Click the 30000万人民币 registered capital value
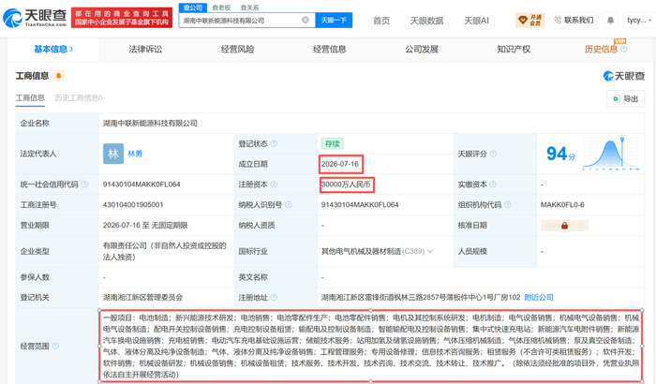656x384 pixels. (x=346, y=185)
